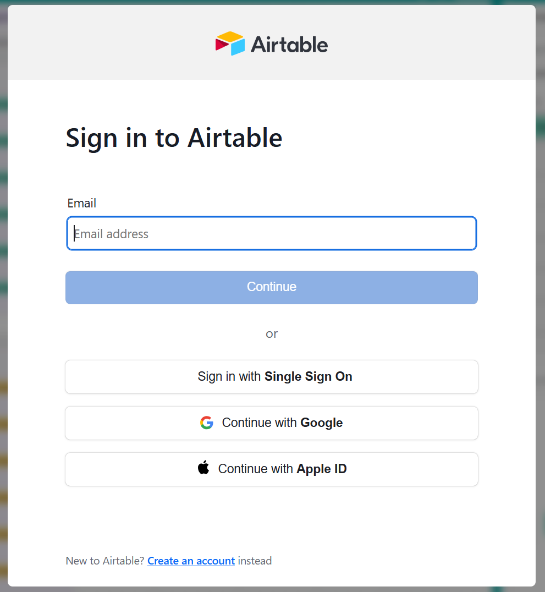Viewport: 545px width, 592px height.
Task: Click the bold "Google" button text
Action: coord(321,423)
